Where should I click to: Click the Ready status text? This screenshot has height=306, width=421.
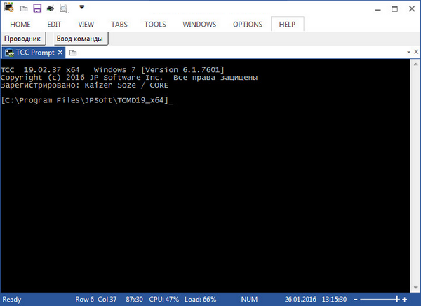(12, 299)
